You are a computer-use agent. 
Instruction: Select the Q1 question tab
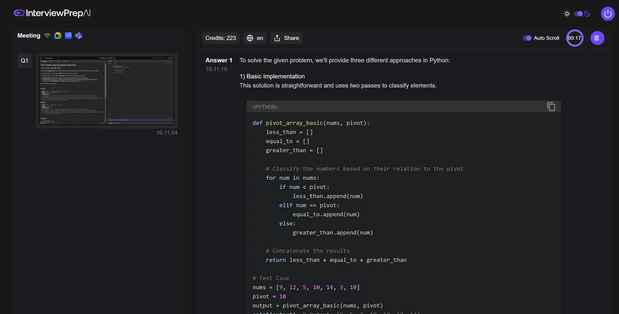click(x=24, y=60)
